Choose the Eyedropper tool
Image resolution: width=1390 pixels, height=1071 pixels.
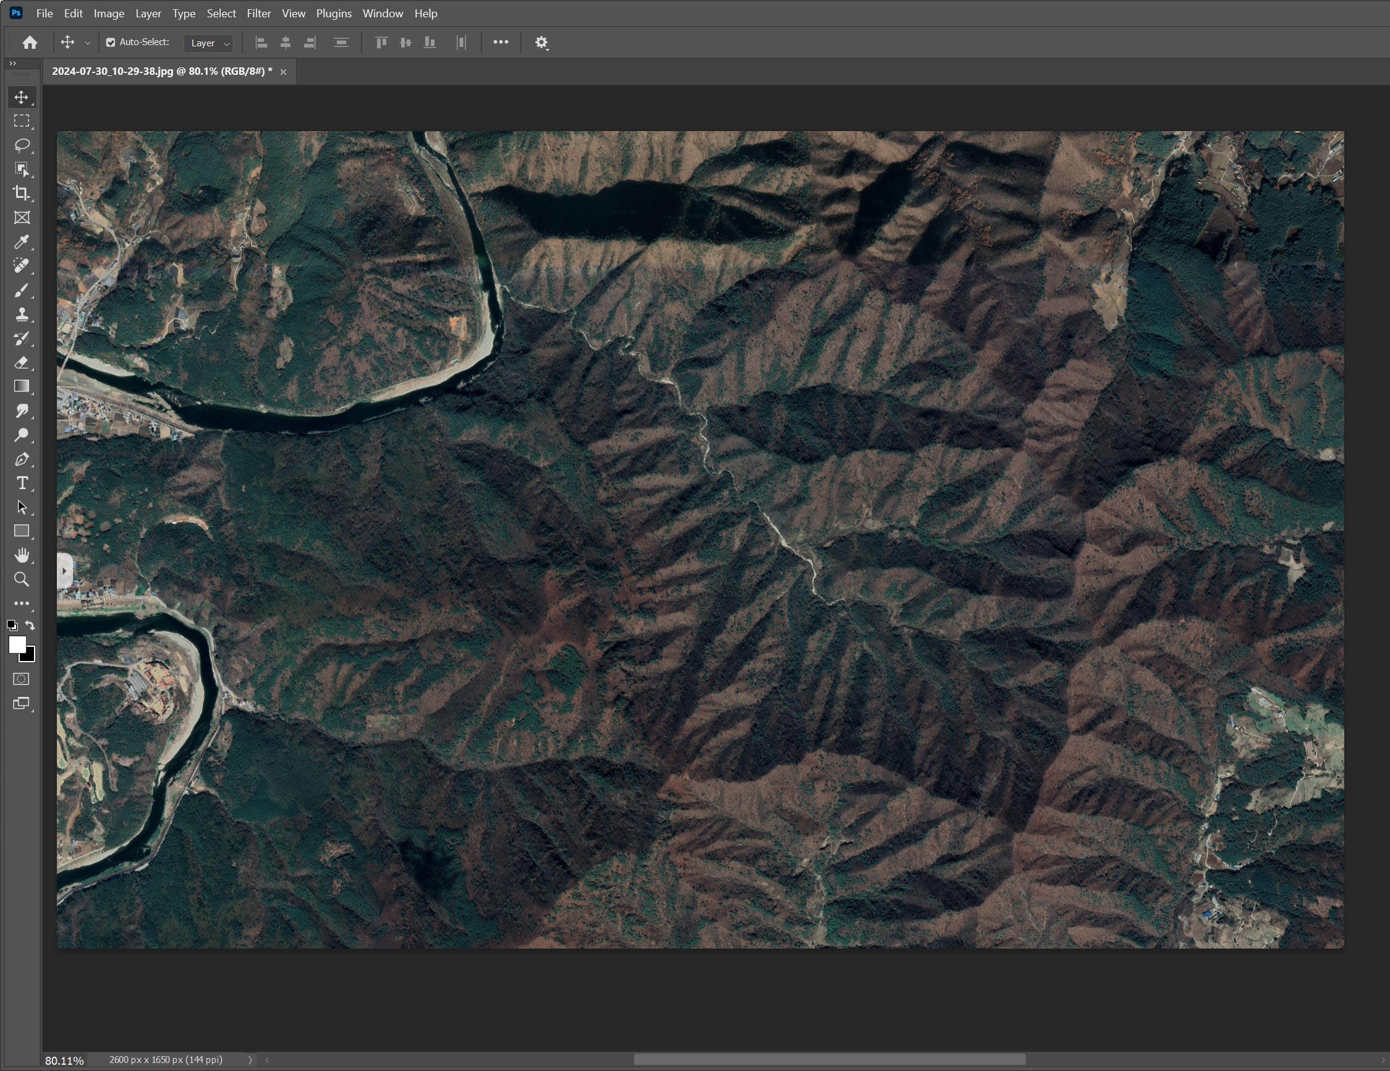pyautogui.click(x=22, y=242)
